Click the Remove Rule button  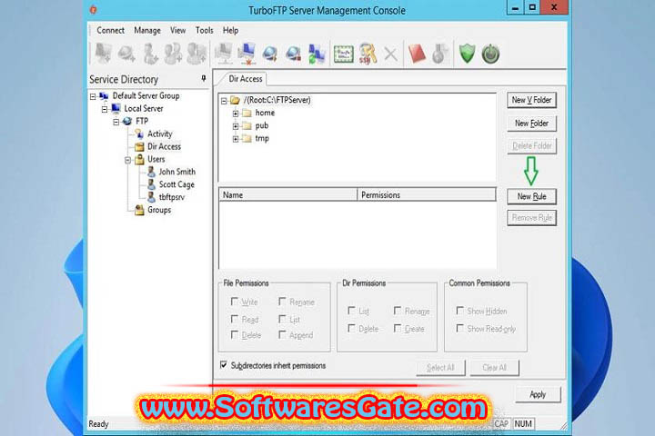tap(532, 218)
